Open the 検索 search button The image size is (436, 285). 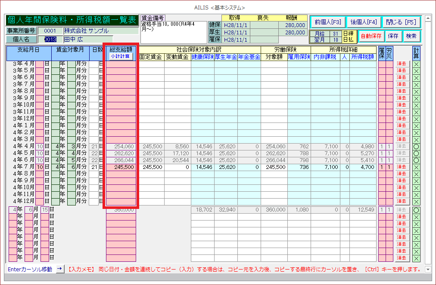[x=411, y=36]
